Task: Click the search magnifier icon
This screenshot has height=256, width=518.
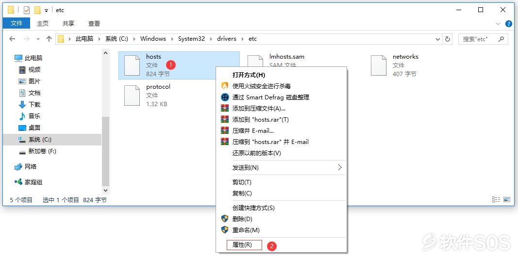Action: tap(501, 39)
